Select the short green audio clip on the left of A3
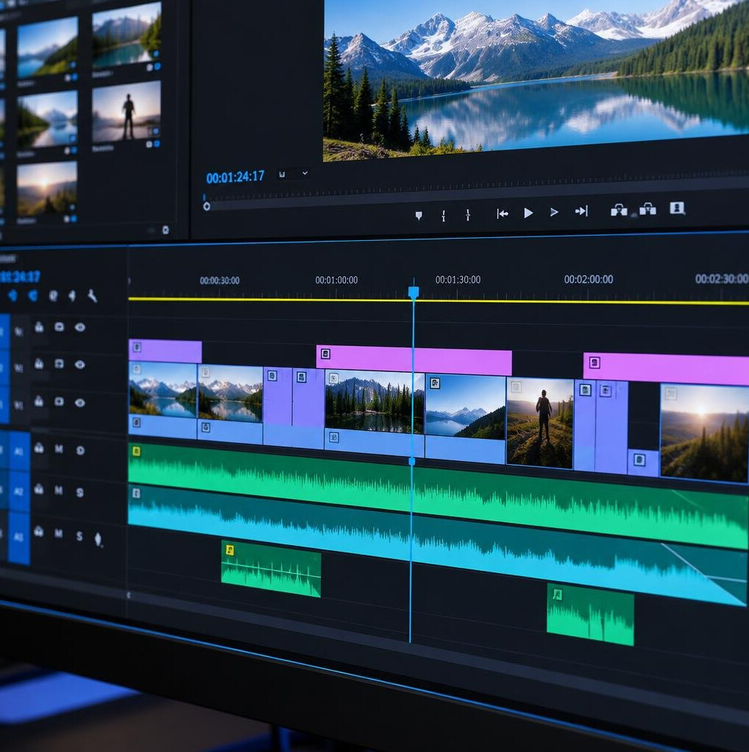This screenshot has height=752, width=749. 271,569
